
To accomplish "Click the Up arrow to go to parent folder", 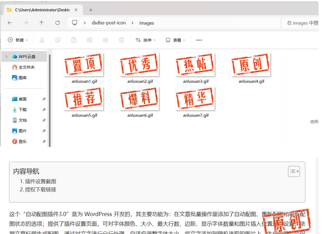I will point(41,23).
